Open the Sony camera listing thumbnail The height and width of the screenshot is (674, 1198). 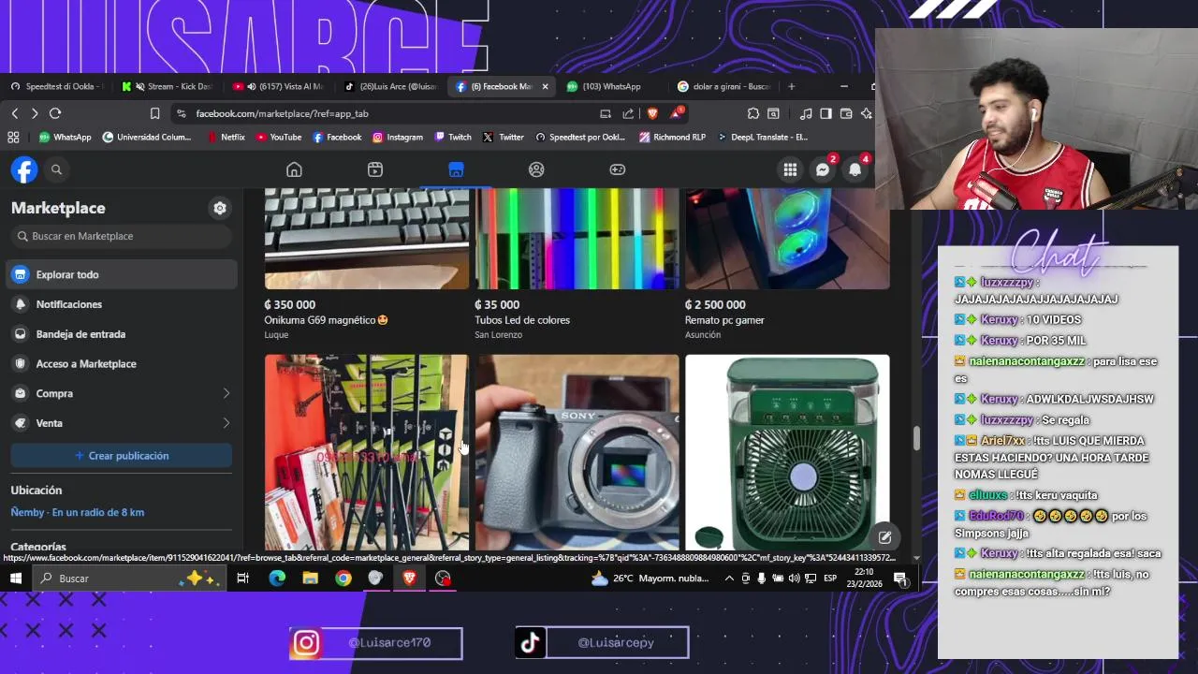coord(577,452)
